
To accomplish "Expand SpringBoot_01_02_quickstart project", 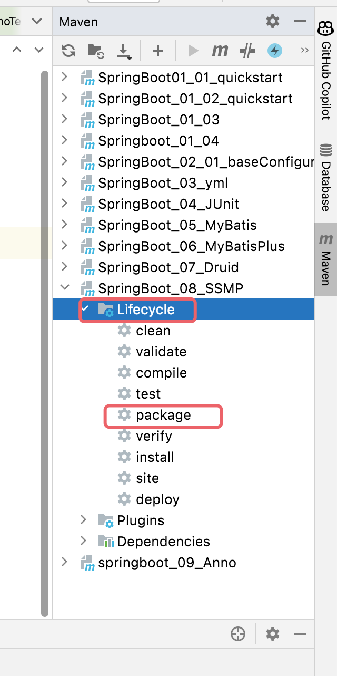I will pyautogui.click(x=64, y=98).
